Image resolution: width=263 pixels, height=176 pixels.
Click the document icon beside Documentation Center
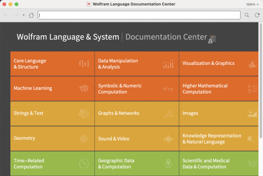[x=212, y=39]
